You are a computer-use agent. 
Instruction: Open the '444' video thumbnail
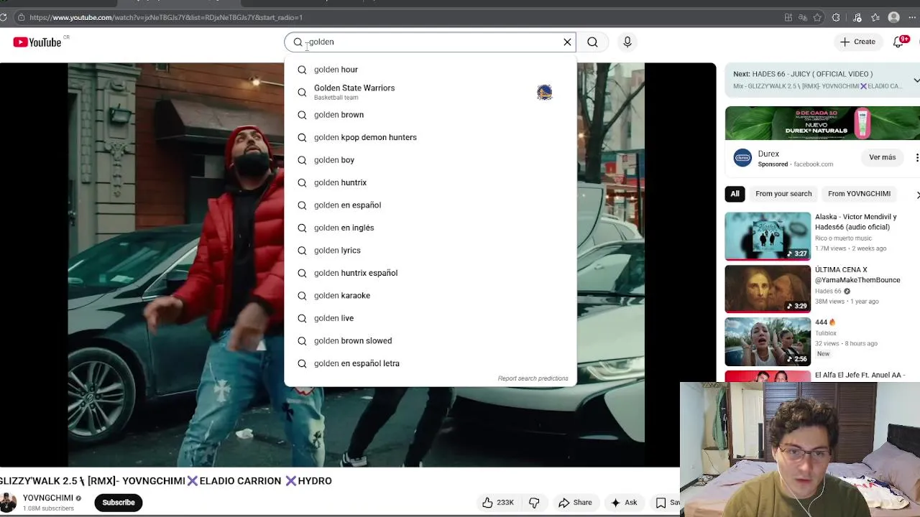point(768,342)
